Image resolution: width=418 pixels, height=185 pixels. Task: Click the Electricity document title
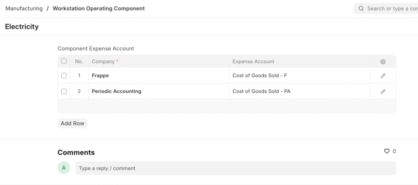point(22,27)
